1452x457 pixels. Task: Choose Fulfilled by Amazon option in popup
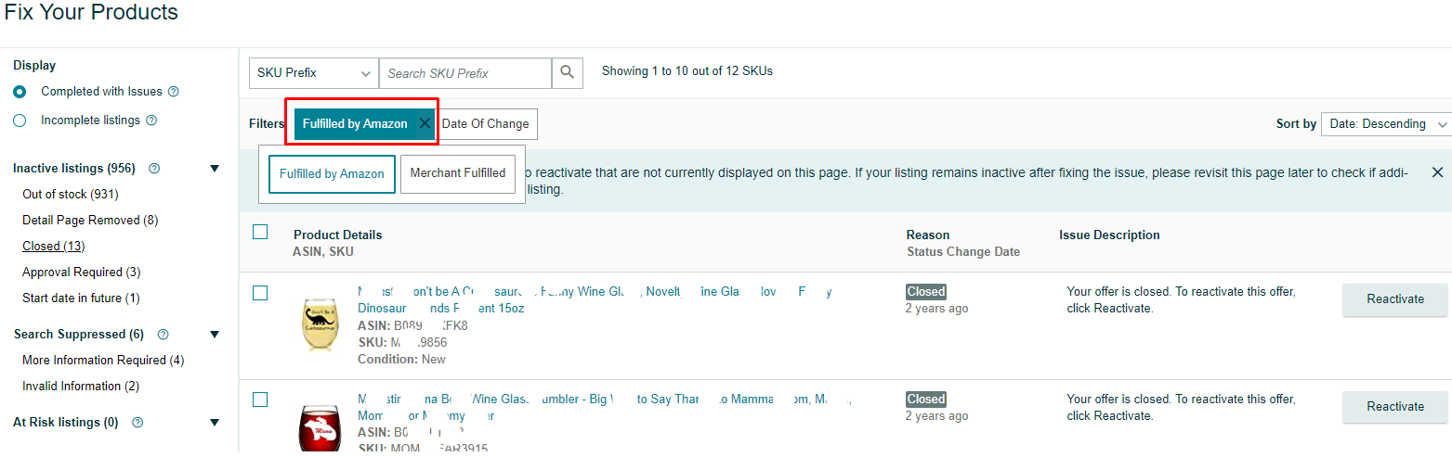(332, 173)
